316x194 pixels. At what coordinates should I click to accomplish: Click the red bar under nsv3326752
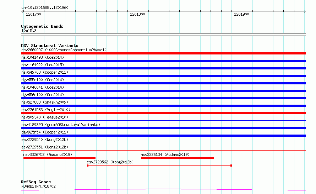[59, 158]
